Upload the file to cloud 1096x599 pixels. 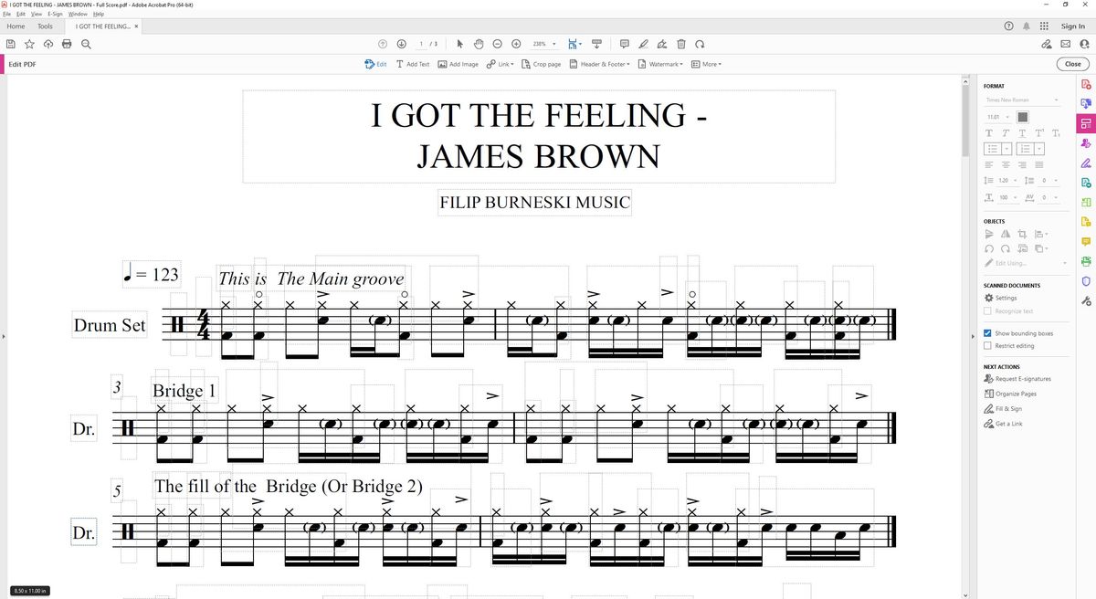(x=48, y=44)
